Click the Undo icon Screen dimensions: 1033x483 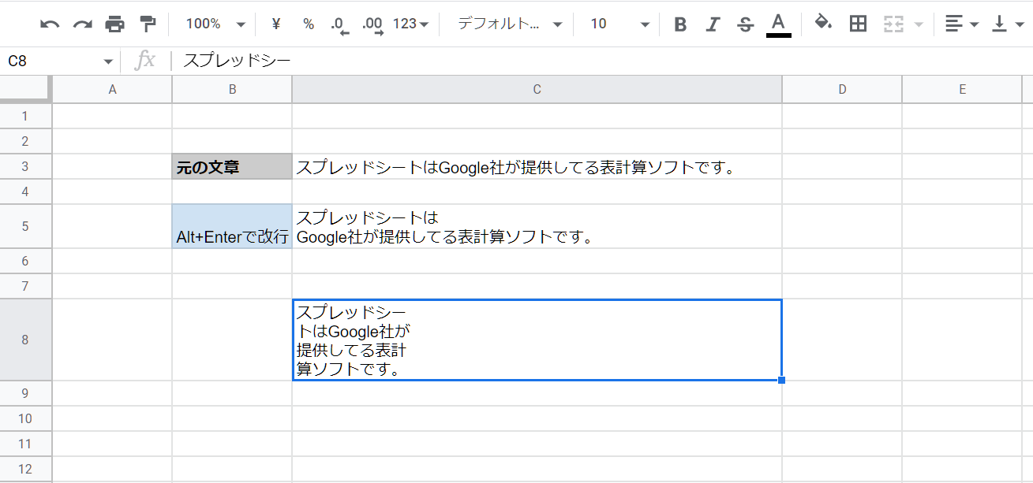(x=51, y=24)
